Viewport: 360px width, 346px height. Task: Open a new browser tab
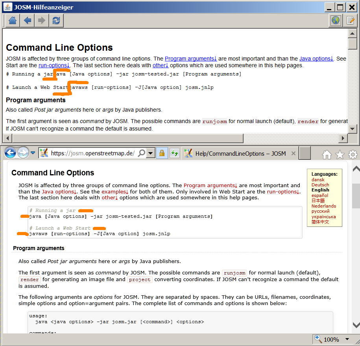click(305, 153)
